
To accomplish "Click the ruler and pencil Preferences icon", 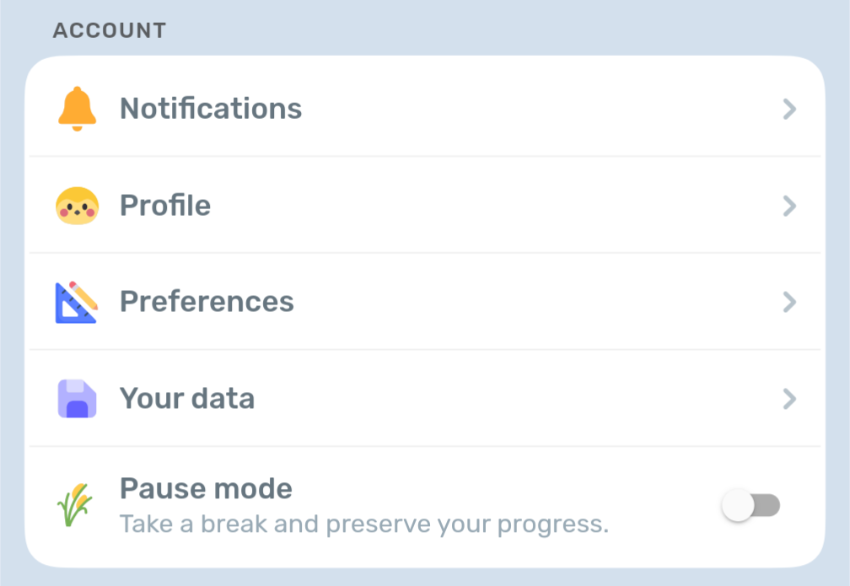I will click(x=77, y=302).
